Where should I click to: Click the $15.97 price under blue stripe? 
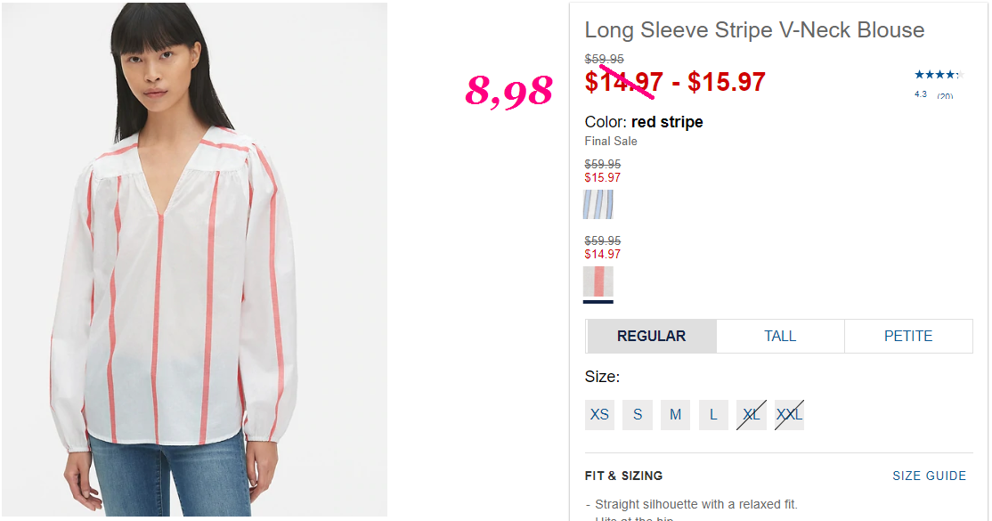point(602,178)
